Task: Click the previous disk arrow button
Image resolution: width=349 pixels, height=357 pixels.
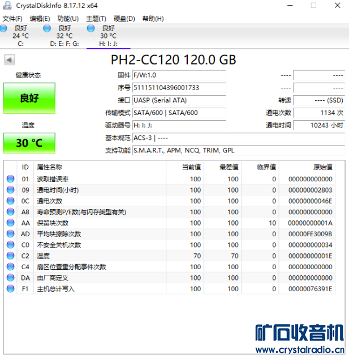Action: [9, 60]
